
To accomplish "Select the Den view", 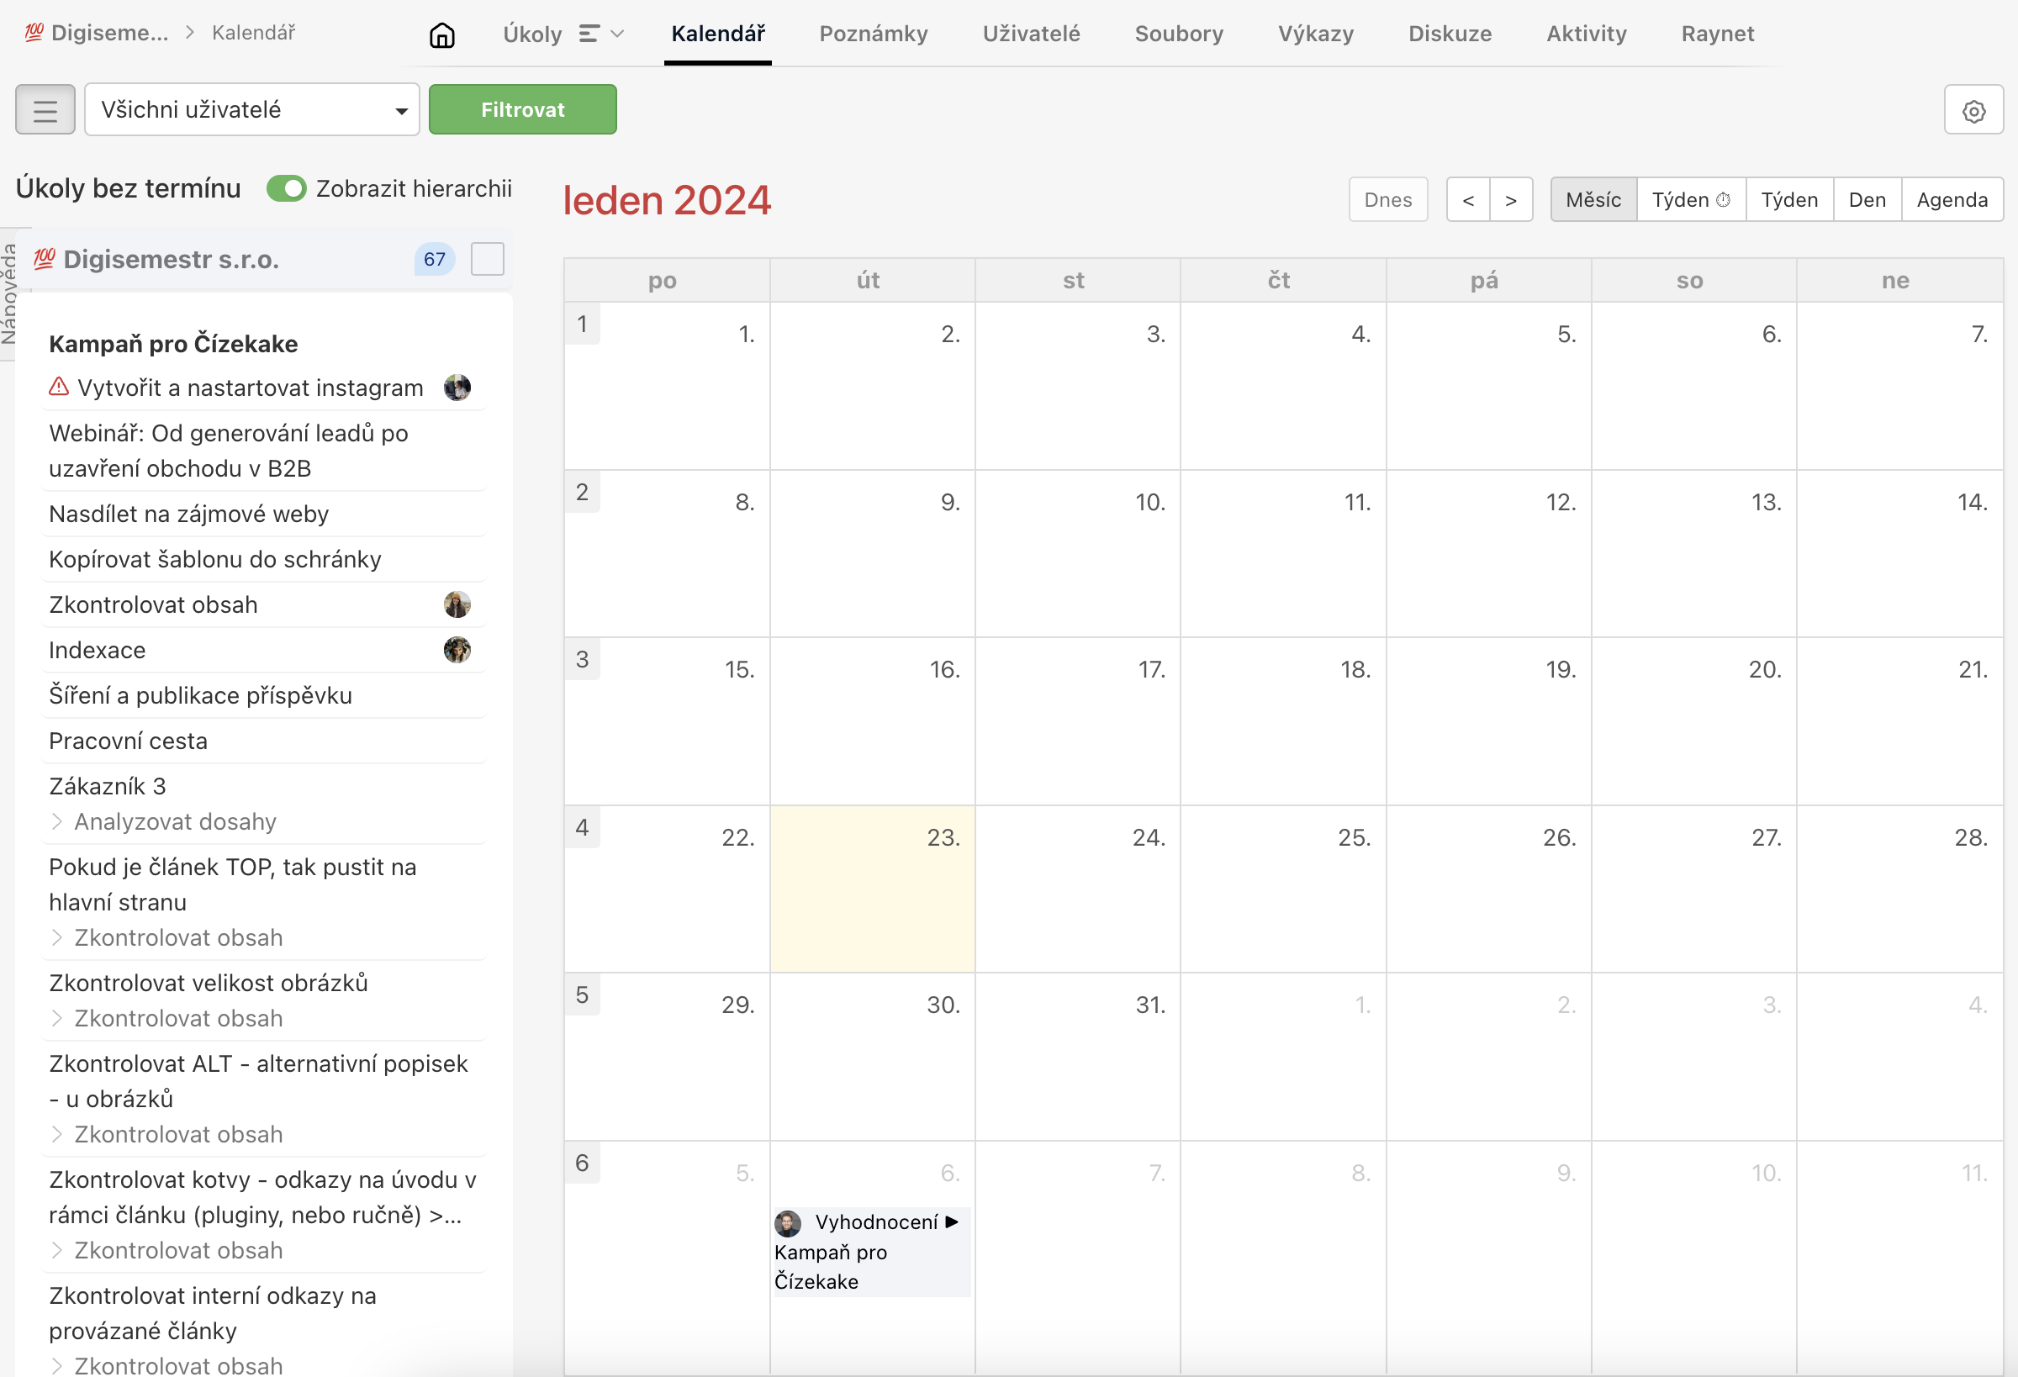I will pyautogui.click(x=1866, y=200).
